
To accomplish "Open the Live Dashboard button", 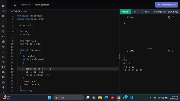I will click(x=166, y=5).
